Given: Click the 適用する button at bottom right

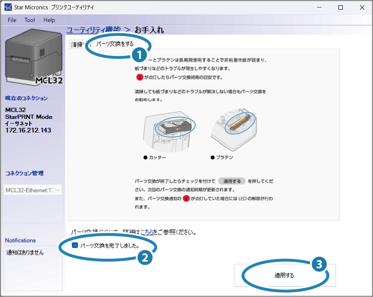Looking at the screenshot, I should pyautogui.click(x=285, y=275).
